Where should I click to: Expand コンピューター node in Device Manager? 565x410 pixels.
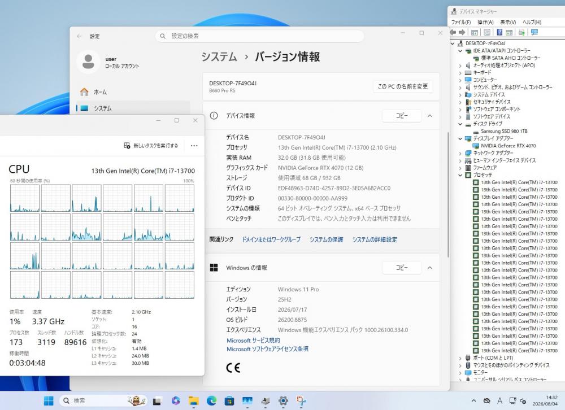(x=460, y=80)
